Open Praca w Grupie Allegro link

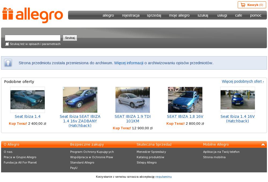click(x=20, y=157)
